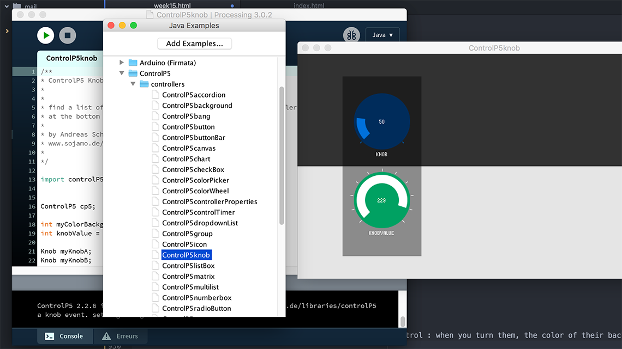Collapse the controllers folder

(x=133, y=84)
